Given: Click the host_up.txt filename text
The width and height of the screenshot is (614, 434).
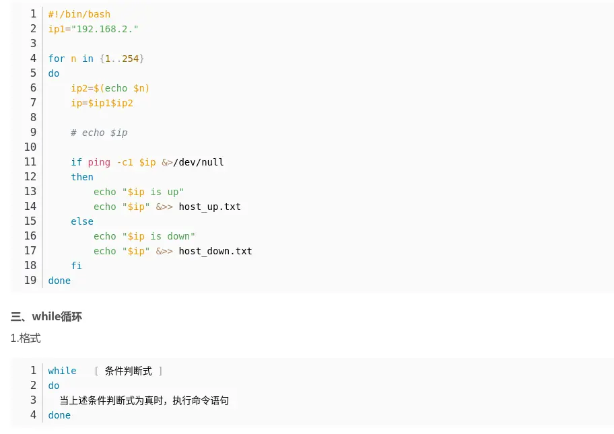Looking at the screenshot, I should (209, 207).
